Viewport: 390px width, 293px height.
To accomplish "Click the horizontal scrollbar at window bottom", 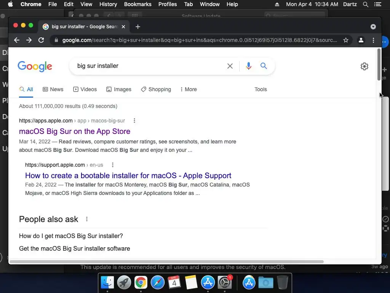I will (x=166, y=262).
